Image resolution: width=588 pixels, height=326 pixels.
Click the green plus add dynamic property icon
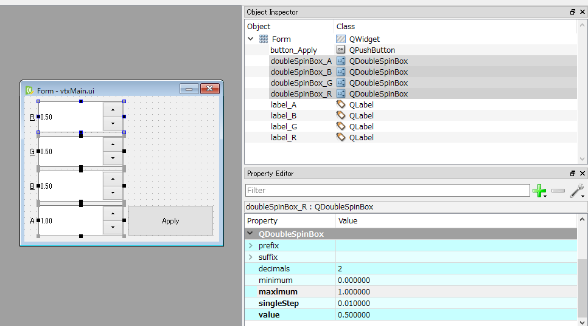pos(539,191)
